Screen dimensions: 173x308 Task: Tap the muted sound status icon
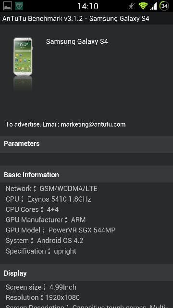pos(132,6)
